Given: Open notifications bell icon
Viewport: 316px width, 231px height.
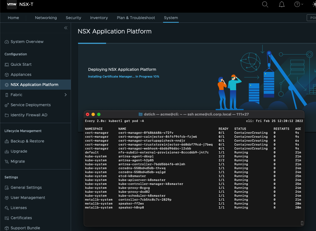Looking at the screenshot, I should point(281,4).
